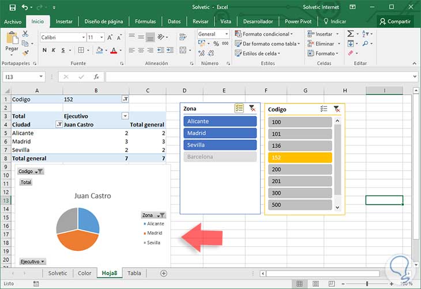This screenshot has height=289, width=421.
Task: Click the insert function fx icon
Action: 96,76
